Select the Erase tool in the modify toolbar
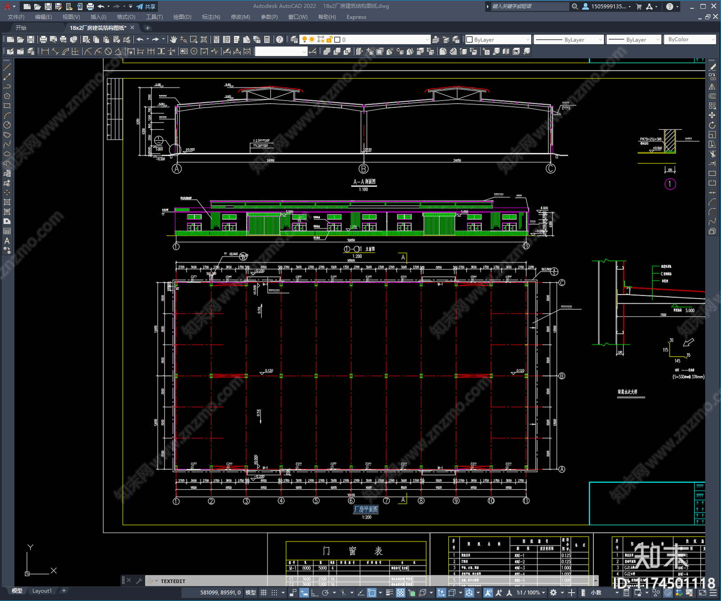Image resolution: width=721 pixels, height=601 pixels. (712, 67)
